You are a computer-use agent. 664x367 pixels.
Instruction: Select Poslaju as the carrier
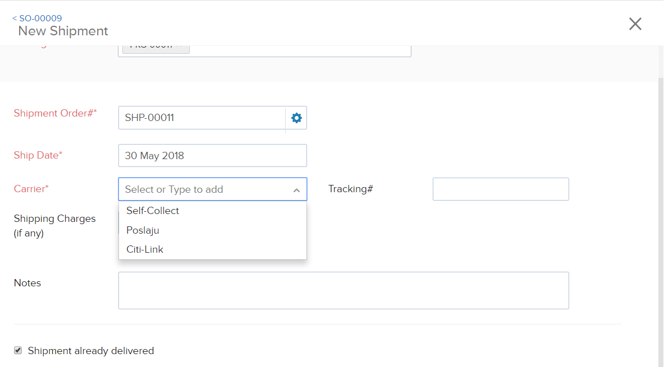(x=143, y=230)
